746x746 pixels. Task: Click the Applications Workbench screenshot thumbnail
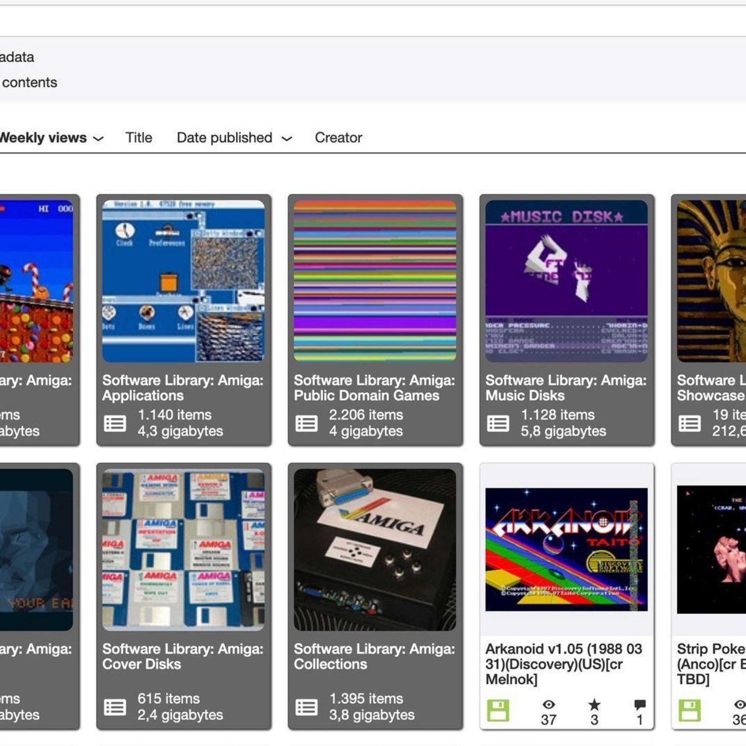click(184, 281)
